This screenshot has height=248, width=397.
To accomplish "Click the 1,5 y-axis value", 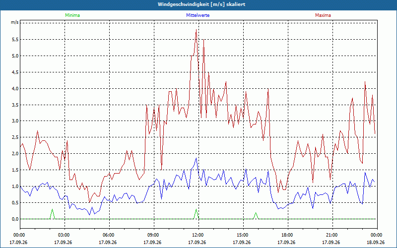I will (x=15, y=170).
